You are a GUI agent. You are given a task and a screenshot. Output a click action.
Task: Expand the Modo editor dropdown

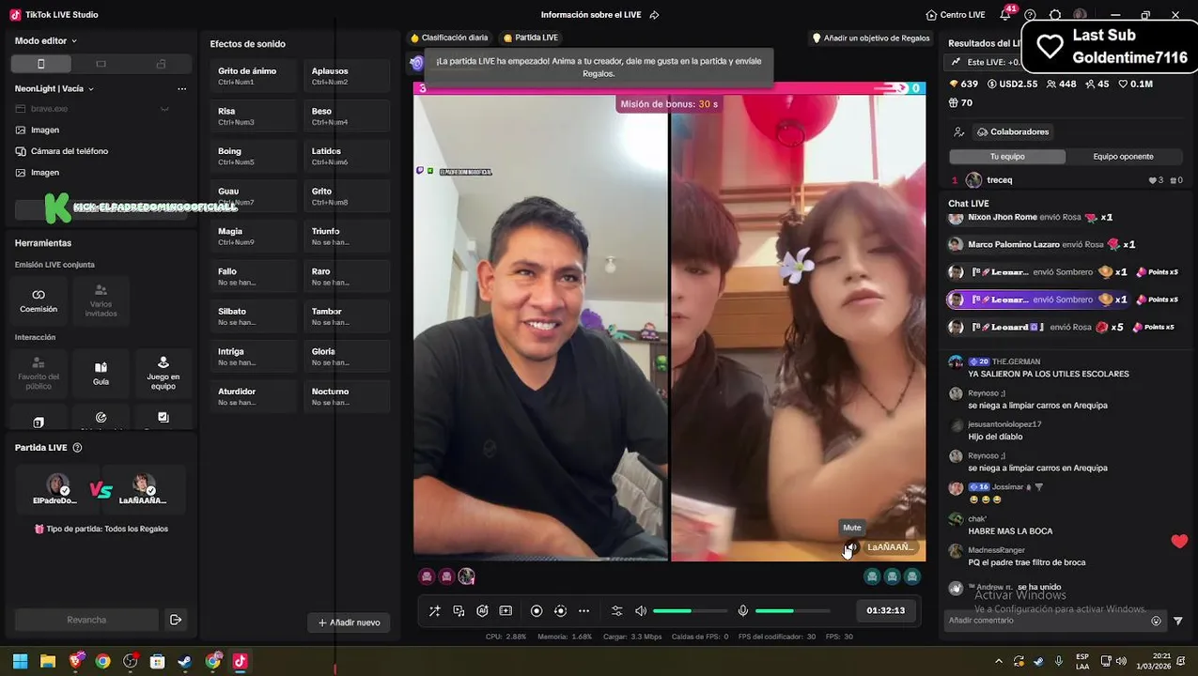pyautogui.click(x=46, y=40)
